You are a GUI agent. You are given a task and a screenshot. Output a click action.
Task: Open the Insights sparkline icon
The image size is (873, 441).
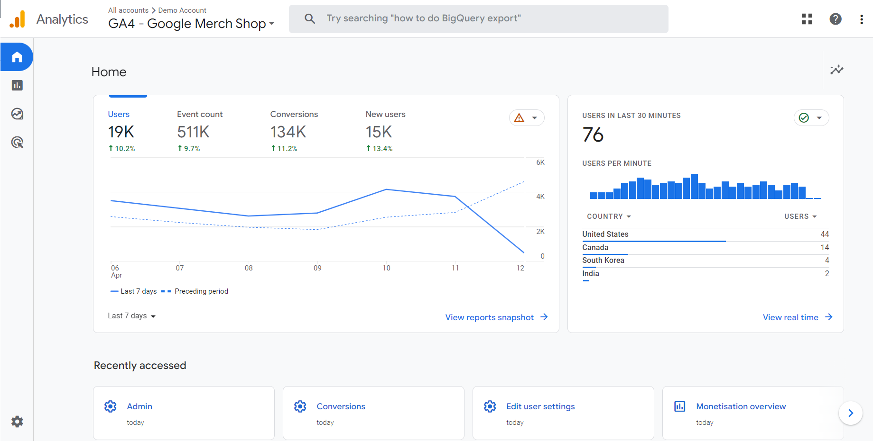836,70
